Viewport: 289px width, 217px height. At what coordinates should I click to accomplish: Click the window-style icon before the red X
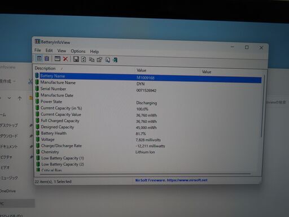tap(58, 59)
